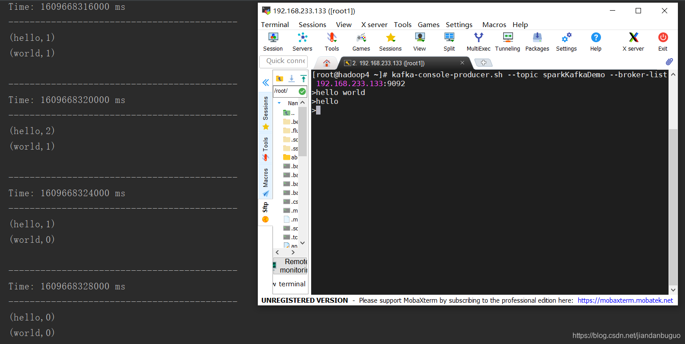The width and height of the screenshot is (685, 344).
Task: Click the Quick connect input field
Action: click(x=283, y=61)
